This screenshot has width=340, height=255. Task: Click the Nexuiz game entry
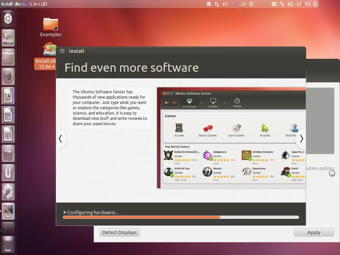pos(219,174)
